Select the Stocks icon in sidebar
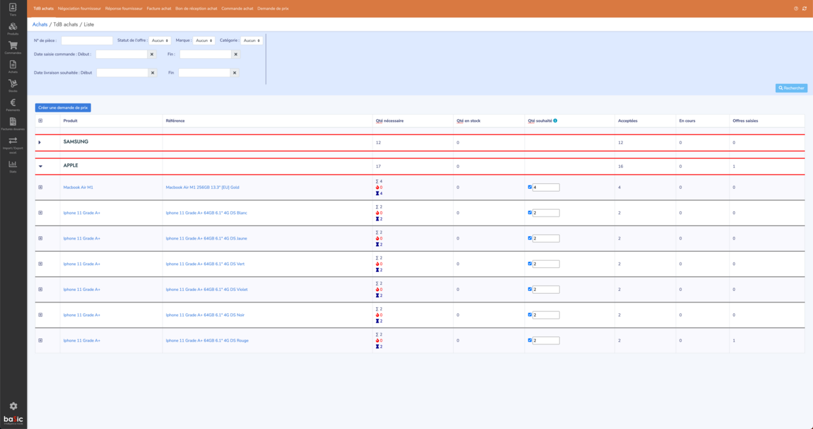This screenshot has width=813, height=429. click(13, 84)
